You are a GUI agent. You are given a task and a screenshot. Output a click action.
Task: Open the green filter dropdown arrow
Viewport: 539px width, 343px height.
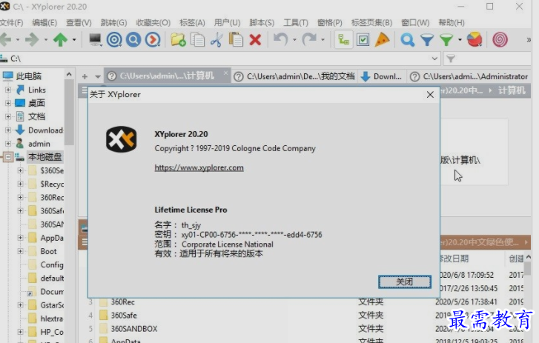click(x=460, y=40)
